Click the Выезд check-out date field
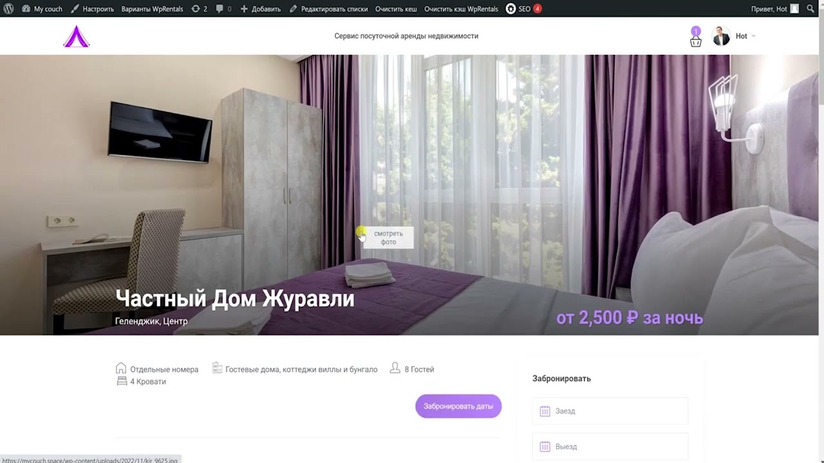Screen dimensions: 824x463 pos(610,446)
